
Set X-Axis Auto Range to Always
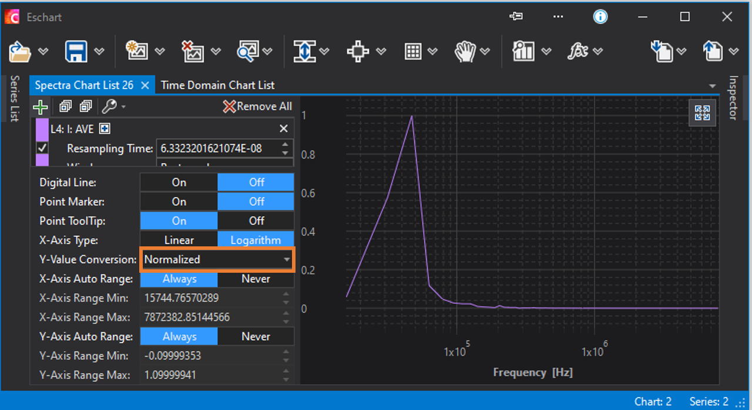point(179,279)
